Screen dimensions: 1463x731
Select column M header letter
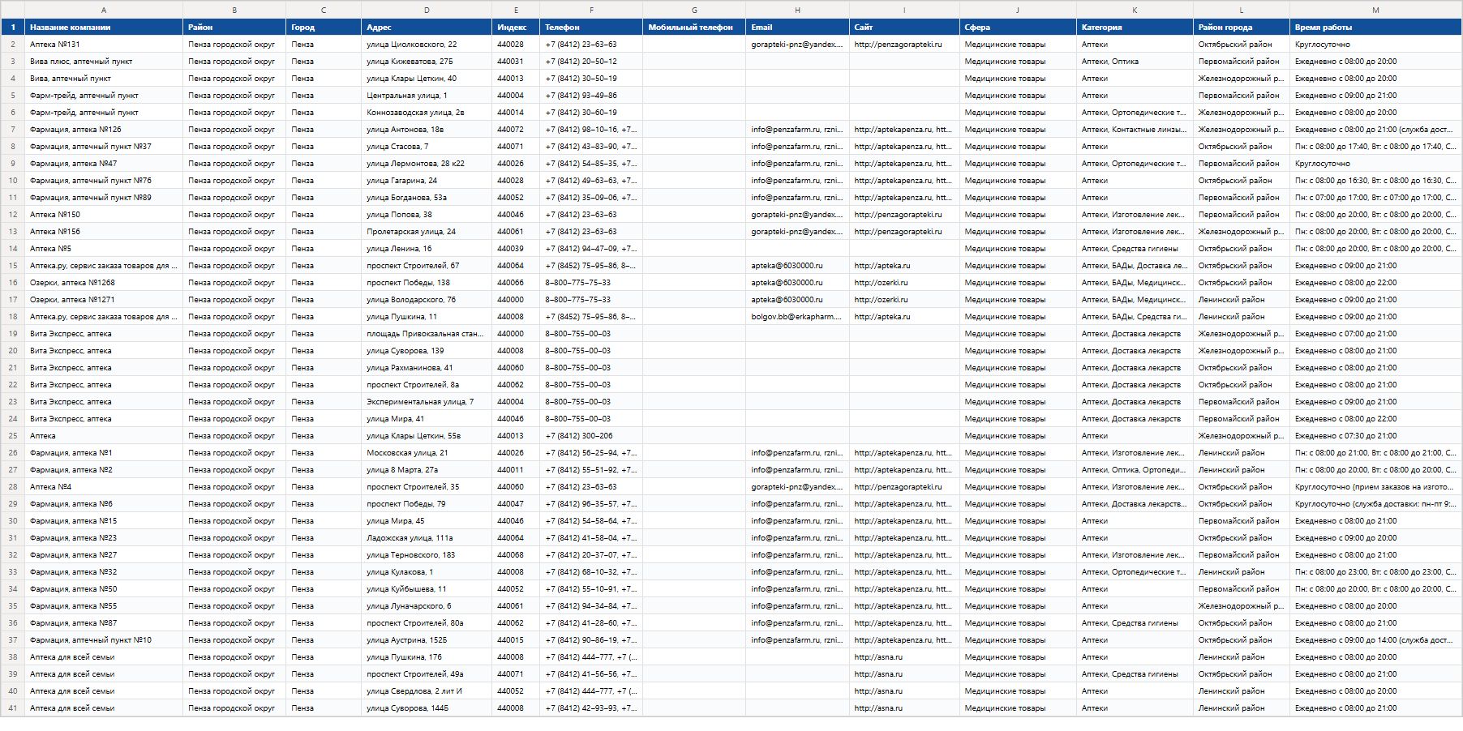point(1375,10)
